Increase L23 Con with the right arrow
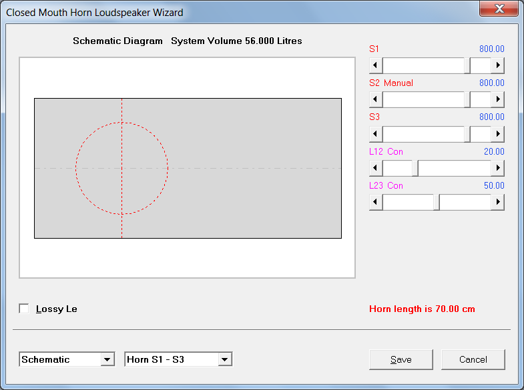Screen dimensions: 524x390 [x=497, y=202]
